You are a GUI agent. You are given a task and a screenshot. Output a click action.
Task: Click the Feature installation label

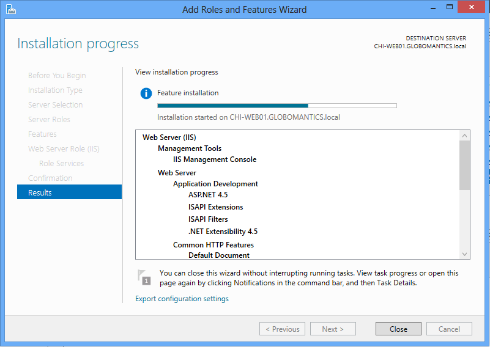click(188, 93)
